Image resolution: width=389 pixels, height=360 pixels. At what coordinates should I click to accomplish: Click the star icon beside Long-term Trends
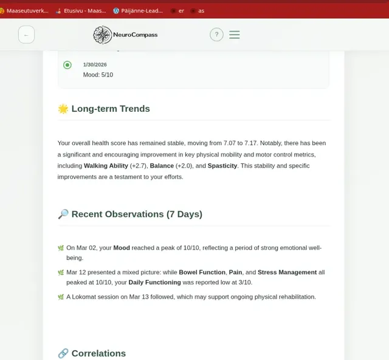click(x=63, y=109)
